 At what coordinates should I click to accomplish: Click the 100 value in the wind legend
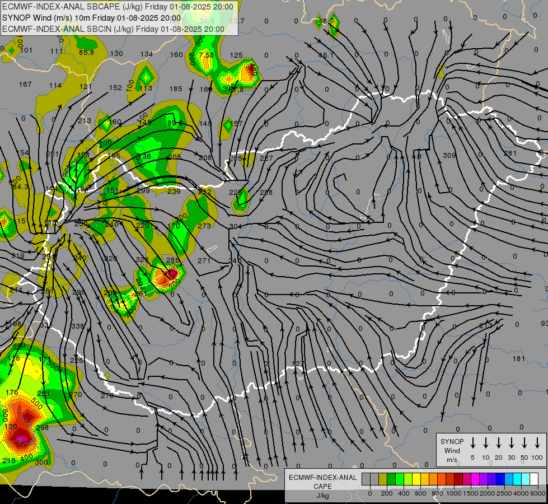click(x=537, y=458)
